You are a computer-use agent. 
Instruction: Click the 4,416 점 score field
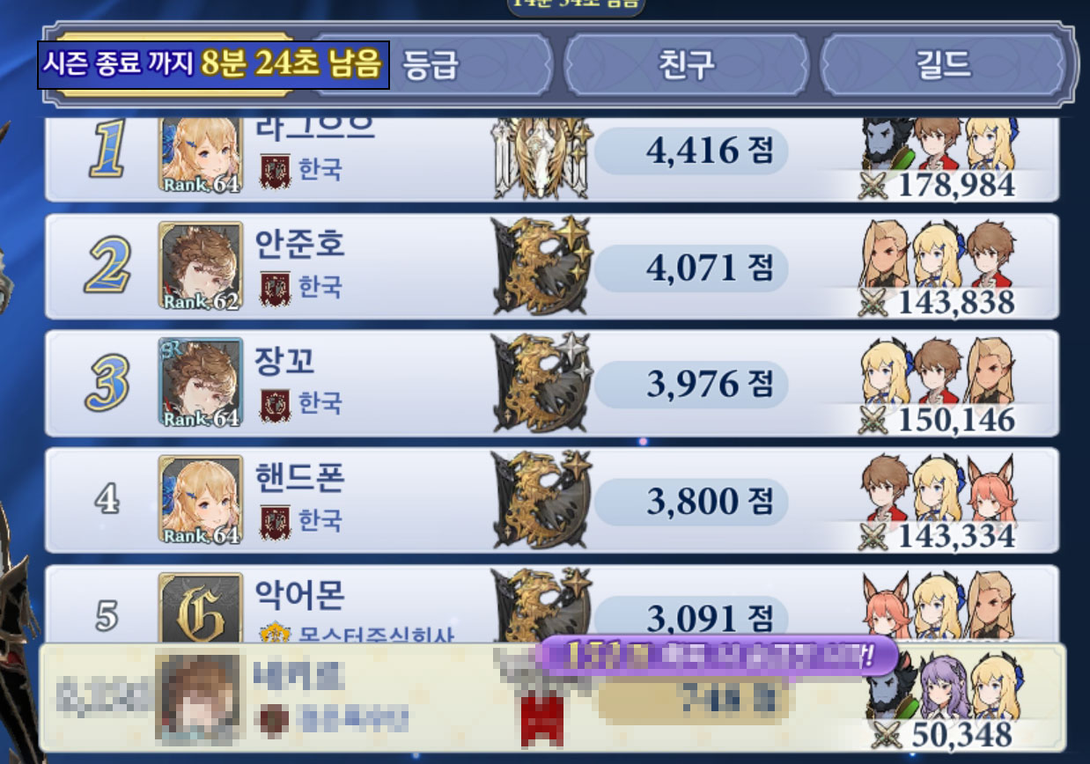(x=691, y=151)
